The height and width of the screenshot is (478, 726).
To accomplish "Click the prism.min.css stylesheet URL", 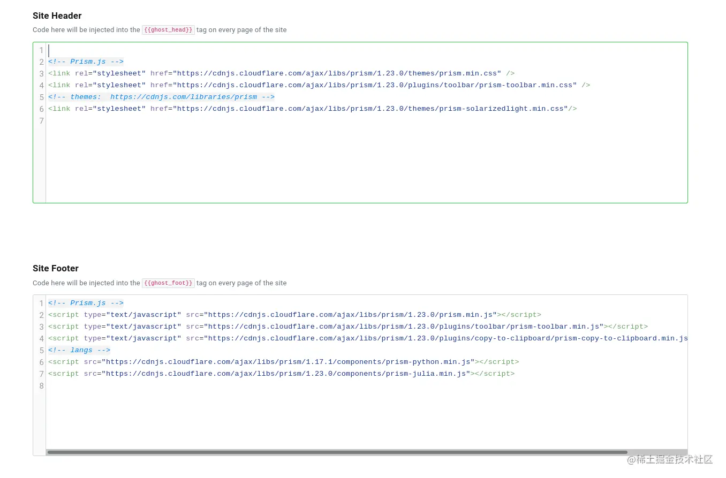I will click(x=336, y=73).
